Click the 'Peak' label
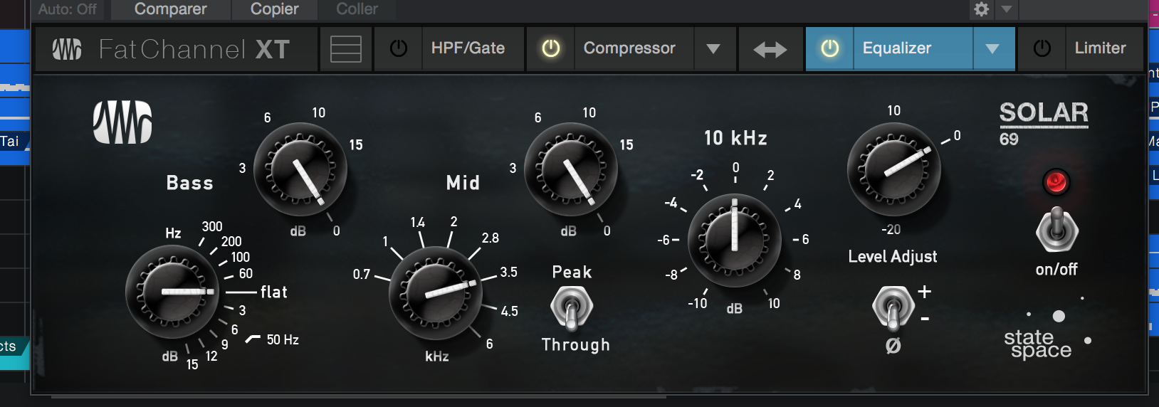1159x407 pixels. tap(572, 272)
